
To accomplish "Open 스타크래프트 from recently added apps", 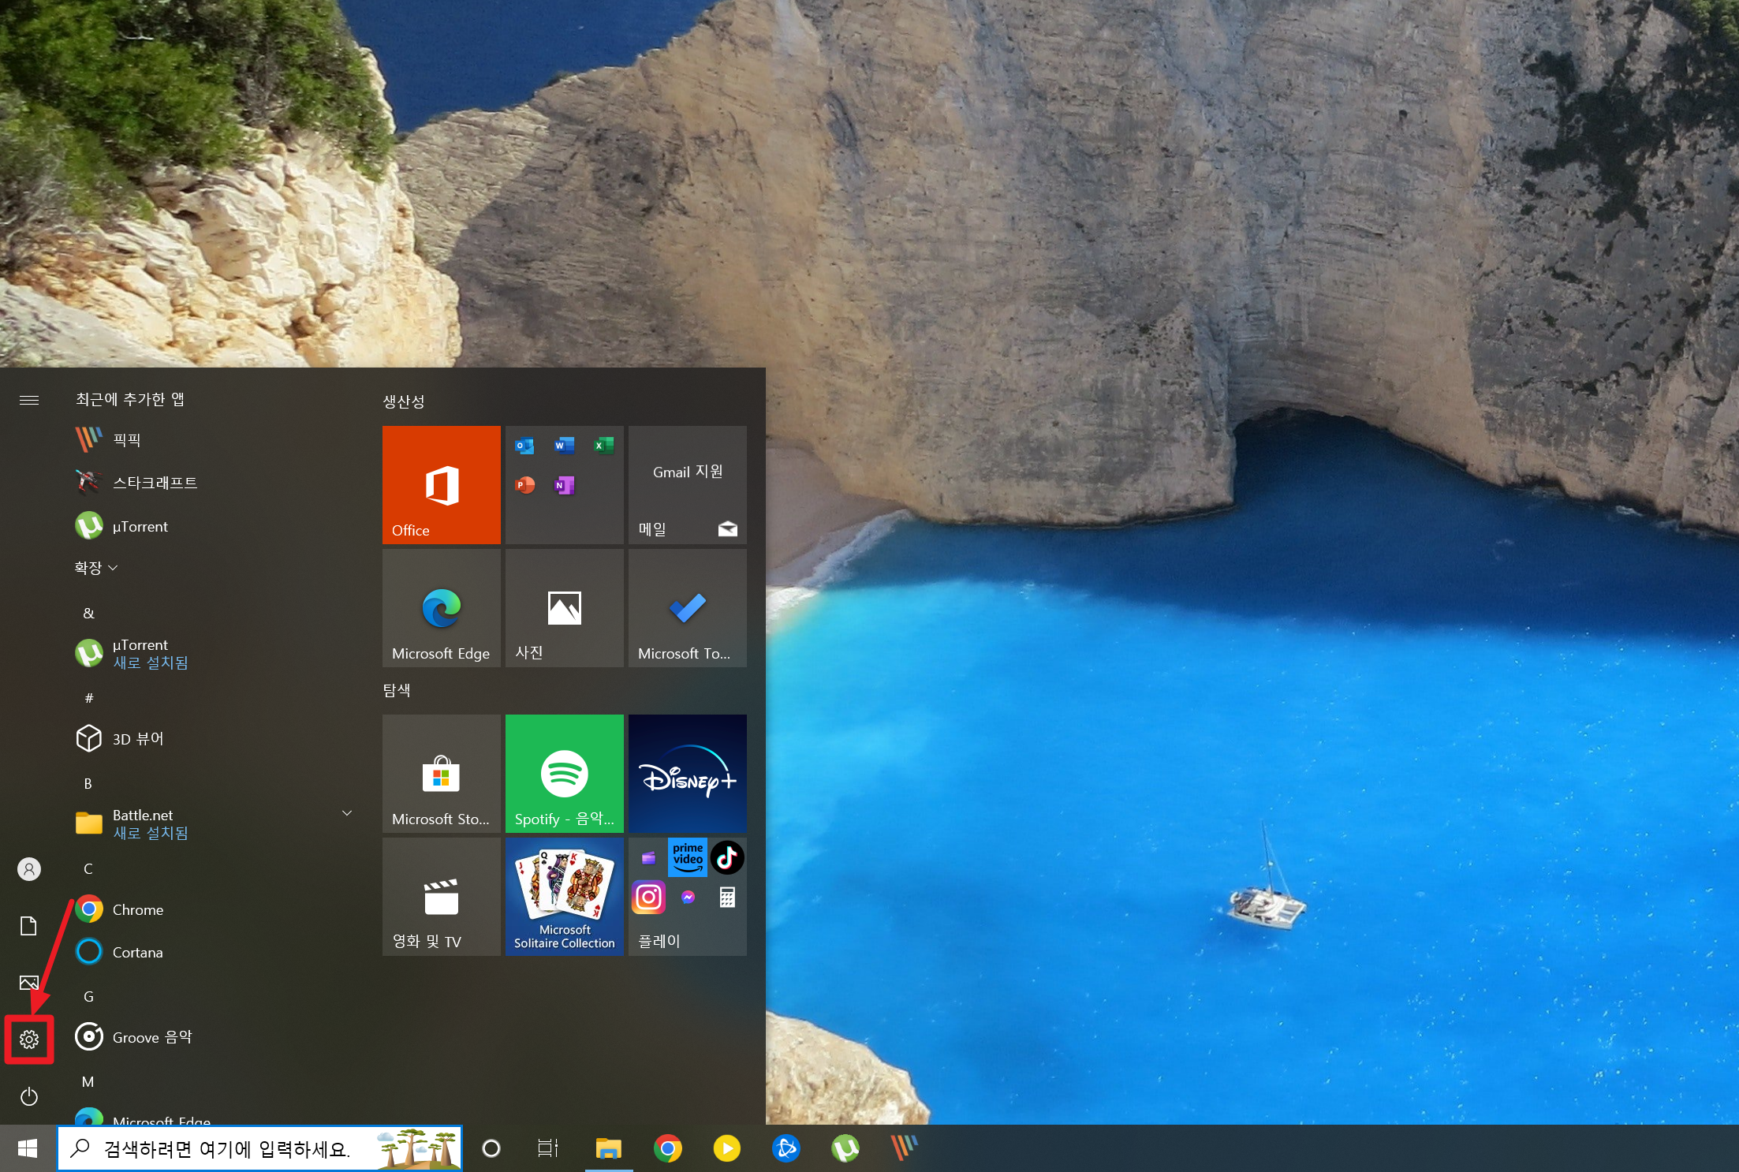I will coord(155,483).
